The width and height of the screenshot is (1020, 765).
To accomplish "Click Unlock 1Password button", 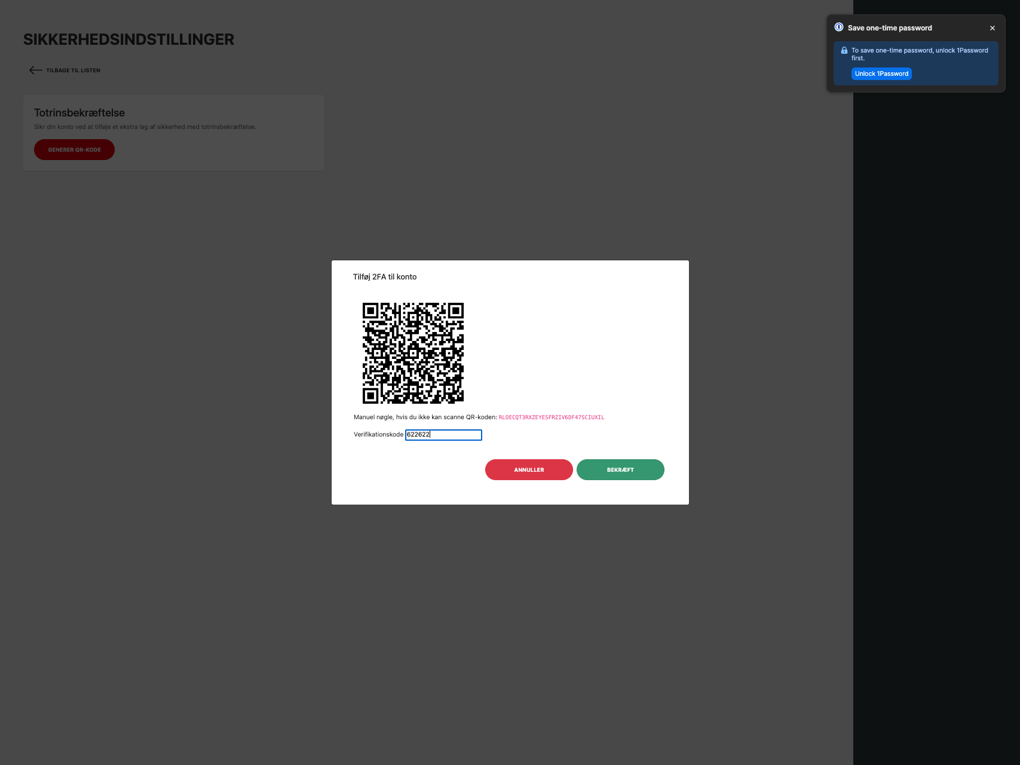I will click(881, 74).
